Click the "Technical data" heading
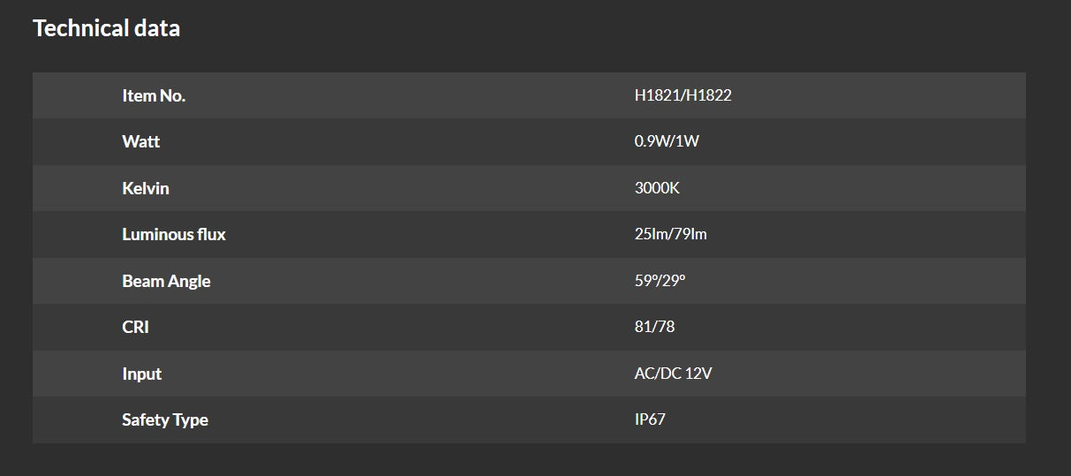 pyautogui.click(x=106, y=28)
